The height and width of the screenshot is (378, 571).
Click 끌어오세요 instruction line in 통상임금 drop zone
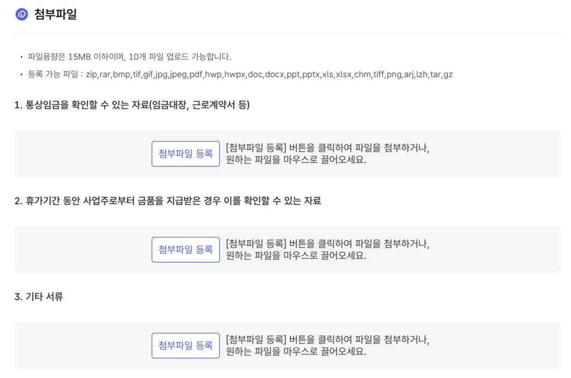(x=296, y=160)
